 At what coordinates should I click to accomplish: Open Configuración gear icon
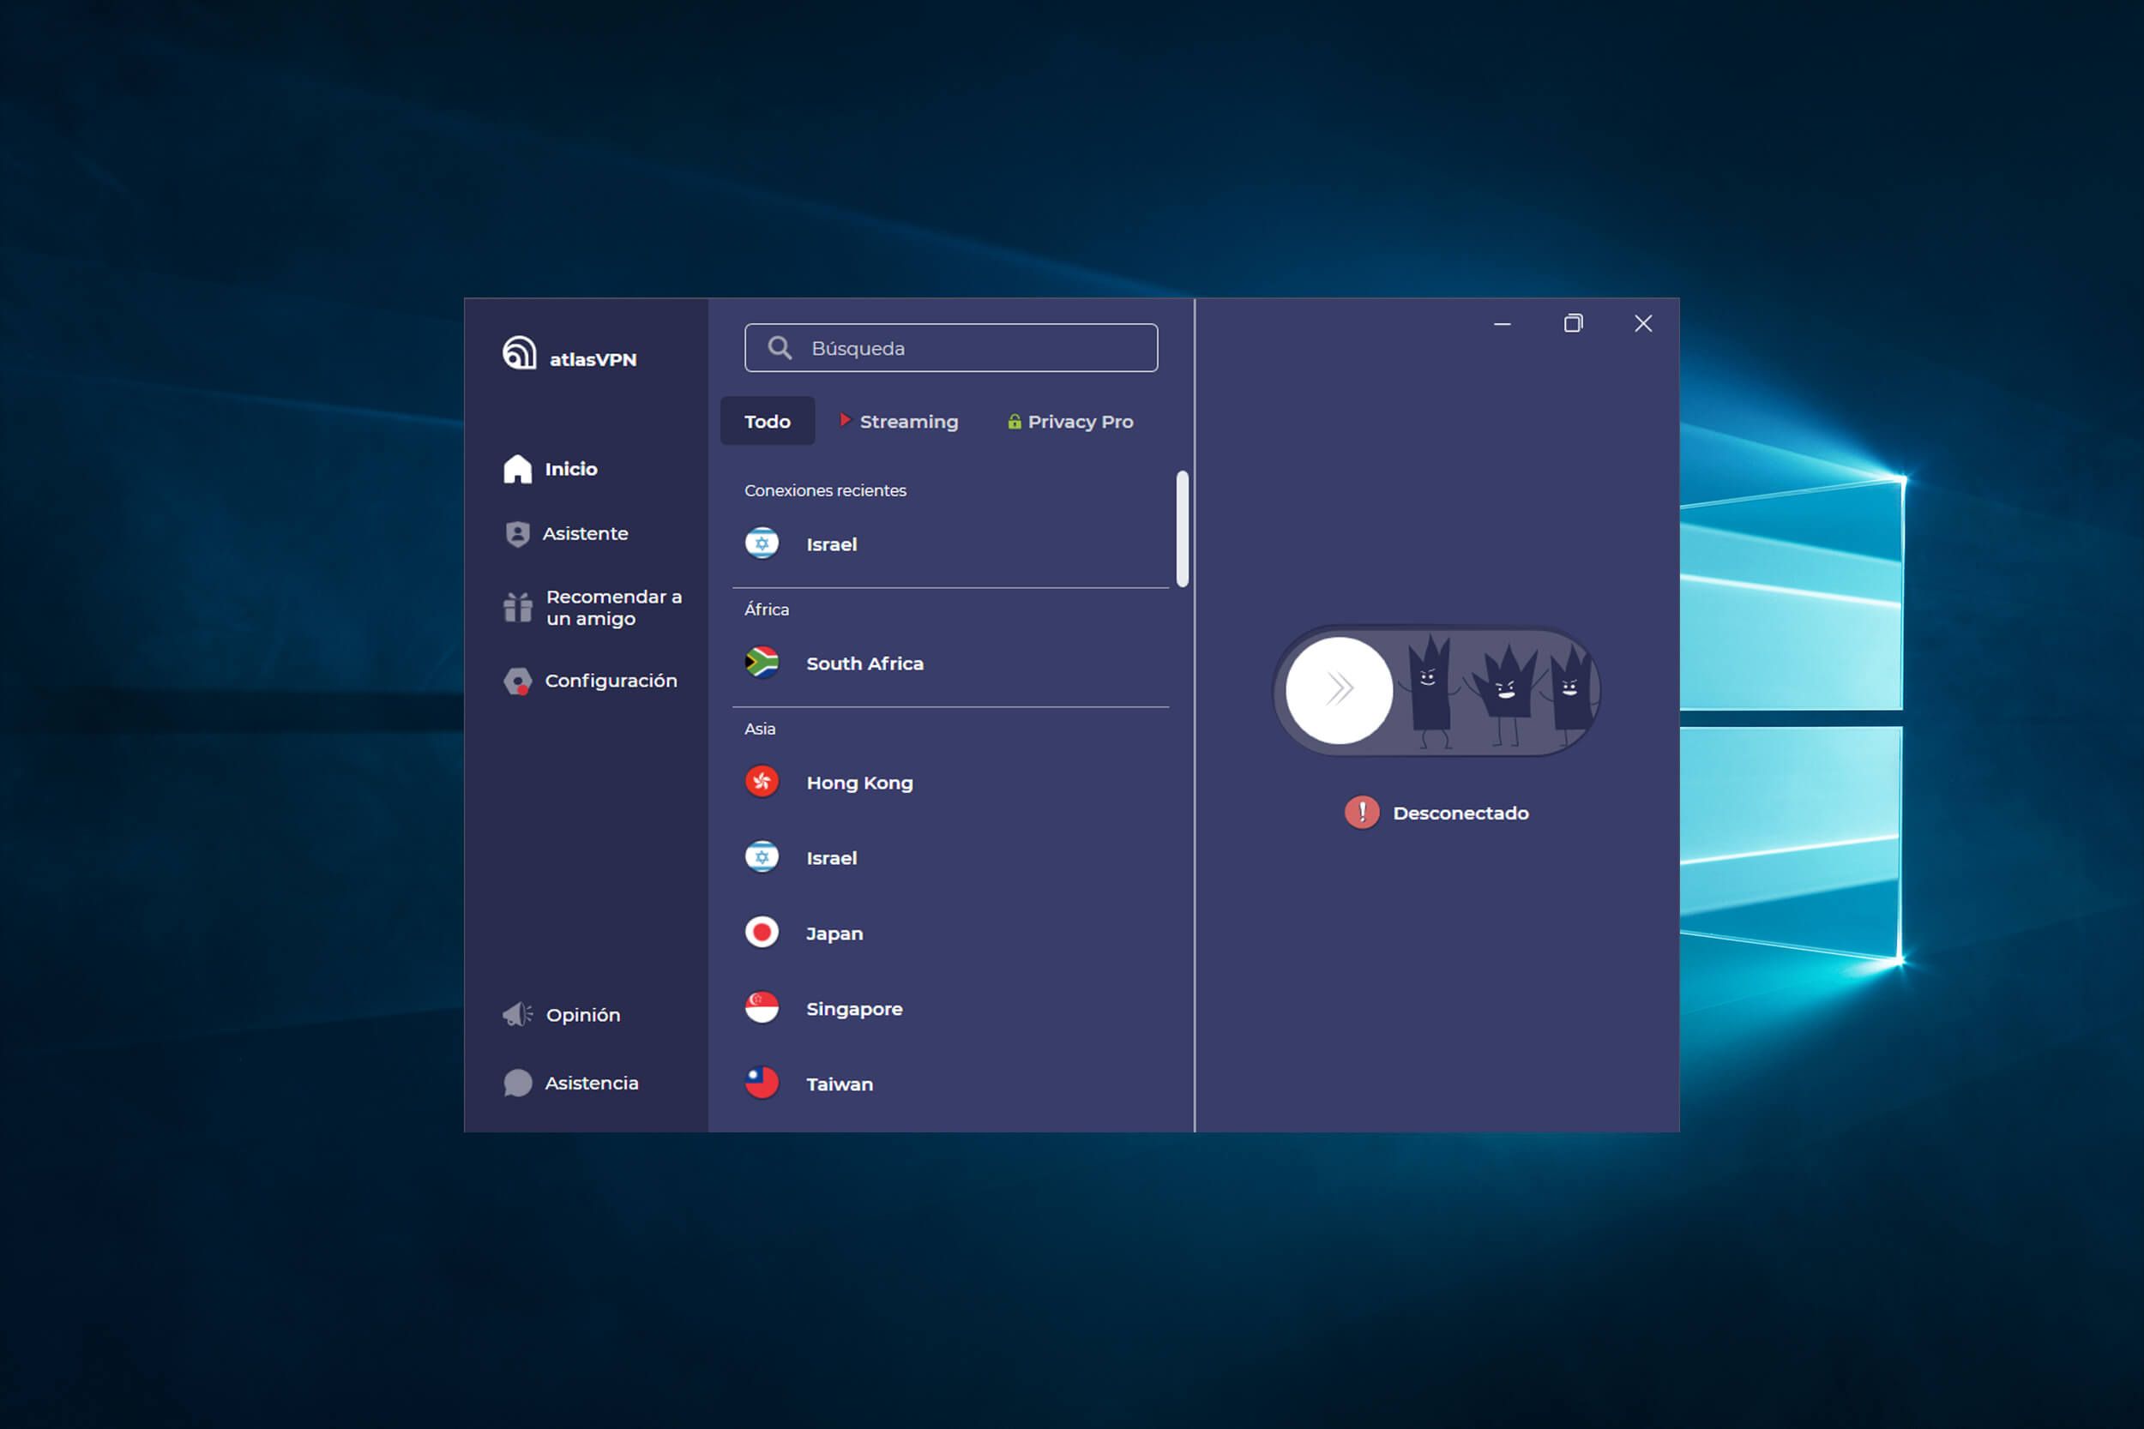tap(518, 681)
